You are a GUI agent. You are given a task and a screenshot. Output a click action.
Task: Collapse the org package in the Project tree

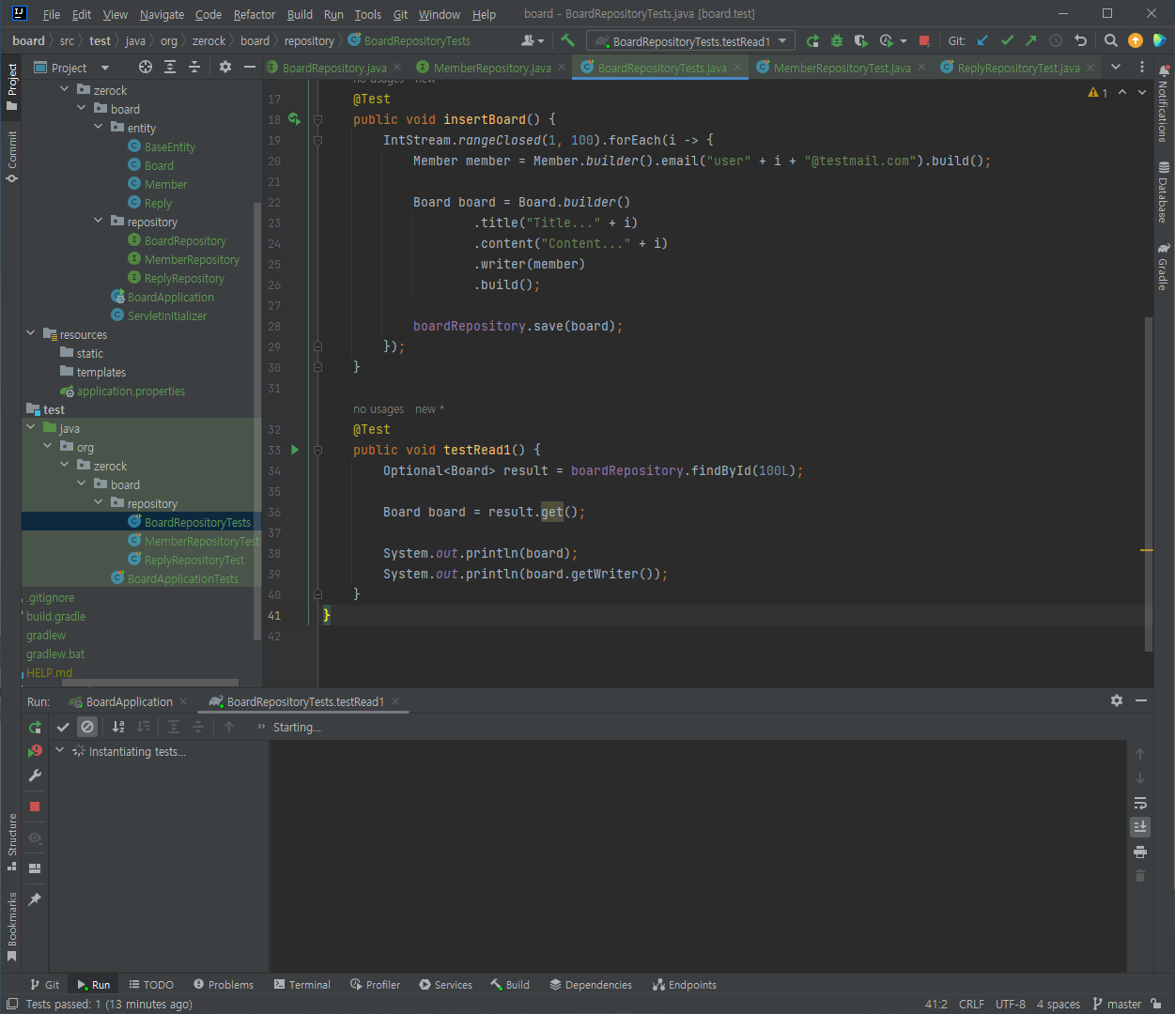click(x=48, y=446)
